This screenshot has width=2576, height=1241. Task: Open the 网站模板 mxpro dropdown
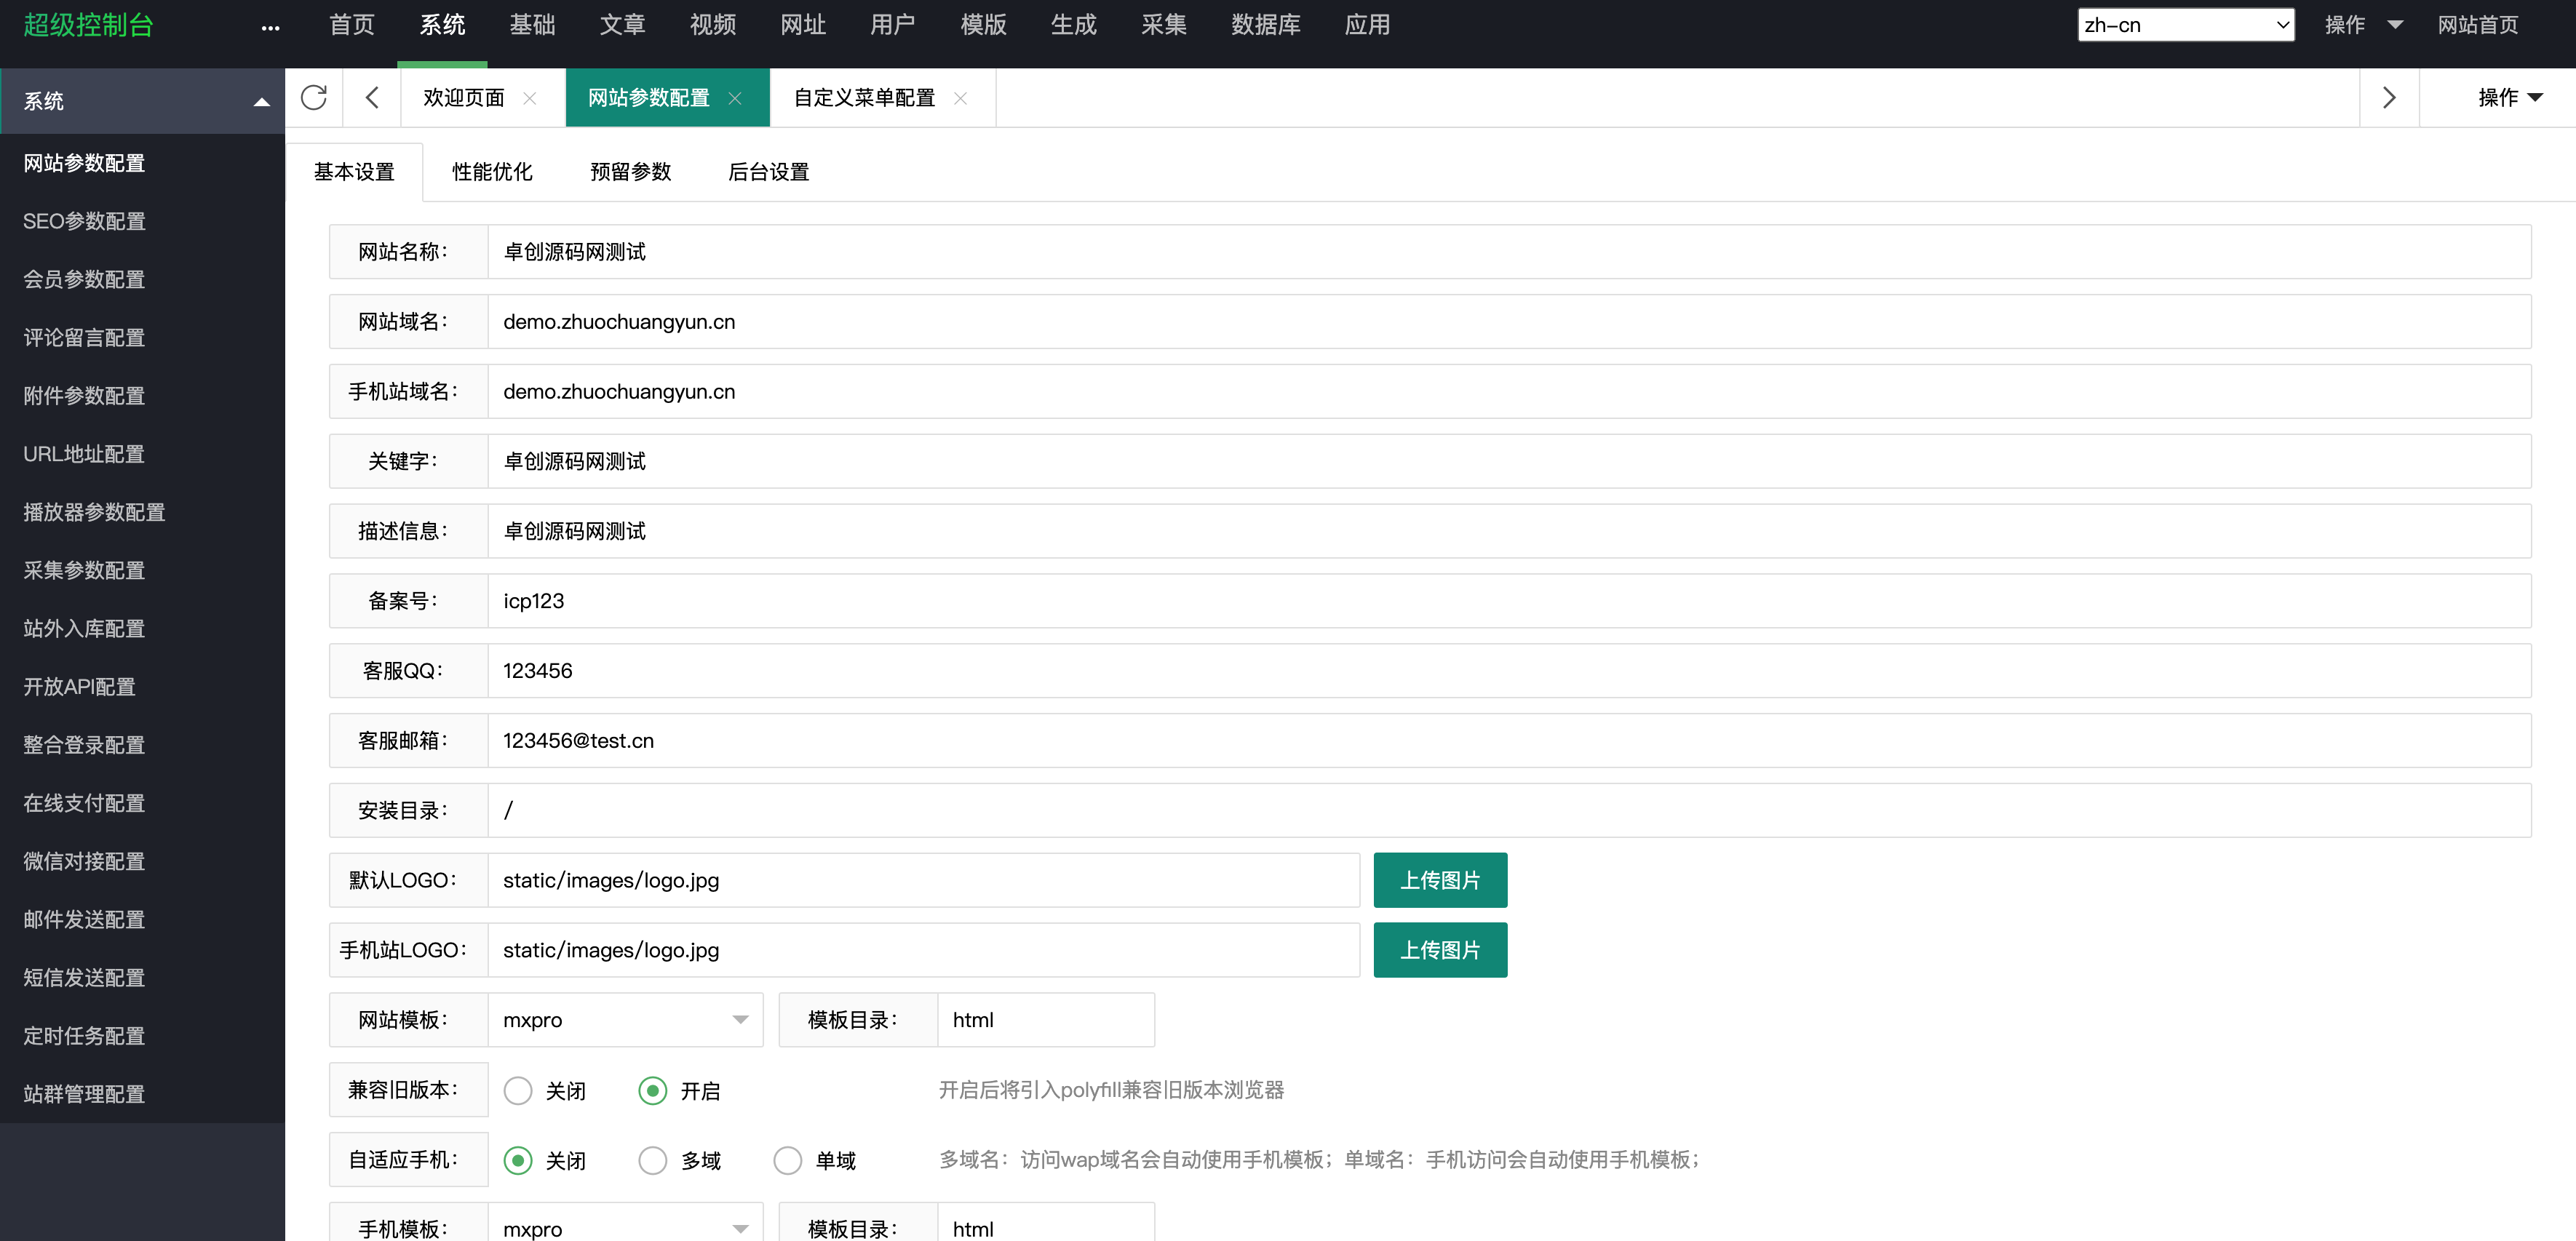(x=625, y=1020)
